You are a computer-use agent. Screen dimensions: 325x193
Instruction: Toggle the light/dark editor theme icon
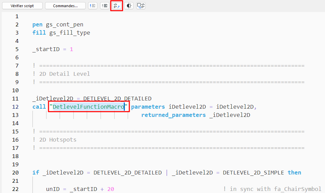[129, 6]
